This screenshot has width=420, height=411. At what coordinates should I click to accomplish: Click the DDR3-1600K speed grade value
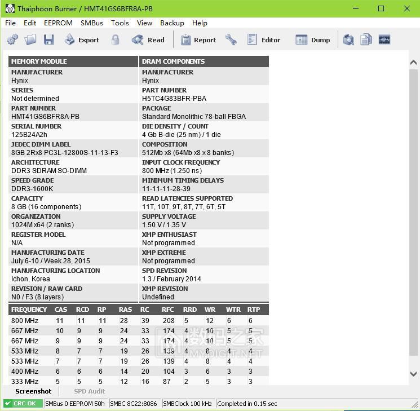pos(32,189)
